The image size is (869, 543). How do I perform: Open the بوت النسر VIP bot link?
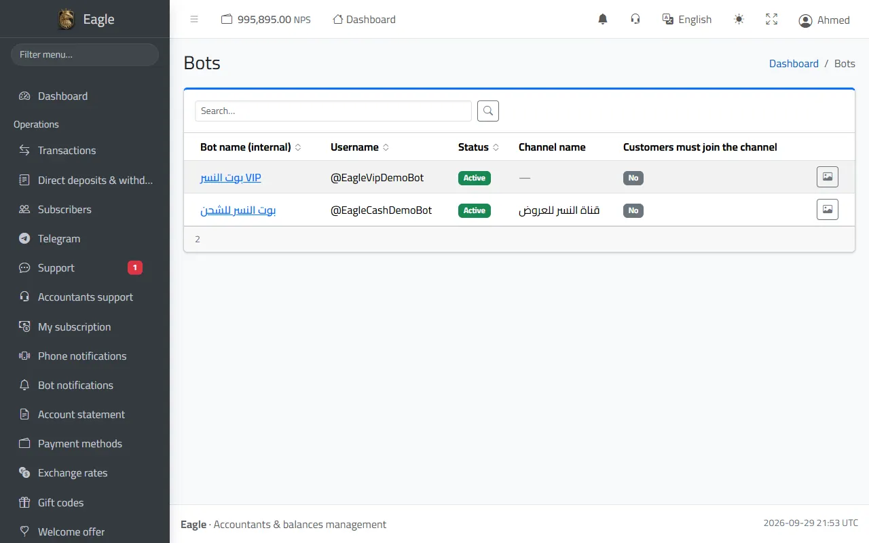coord(231,178)
